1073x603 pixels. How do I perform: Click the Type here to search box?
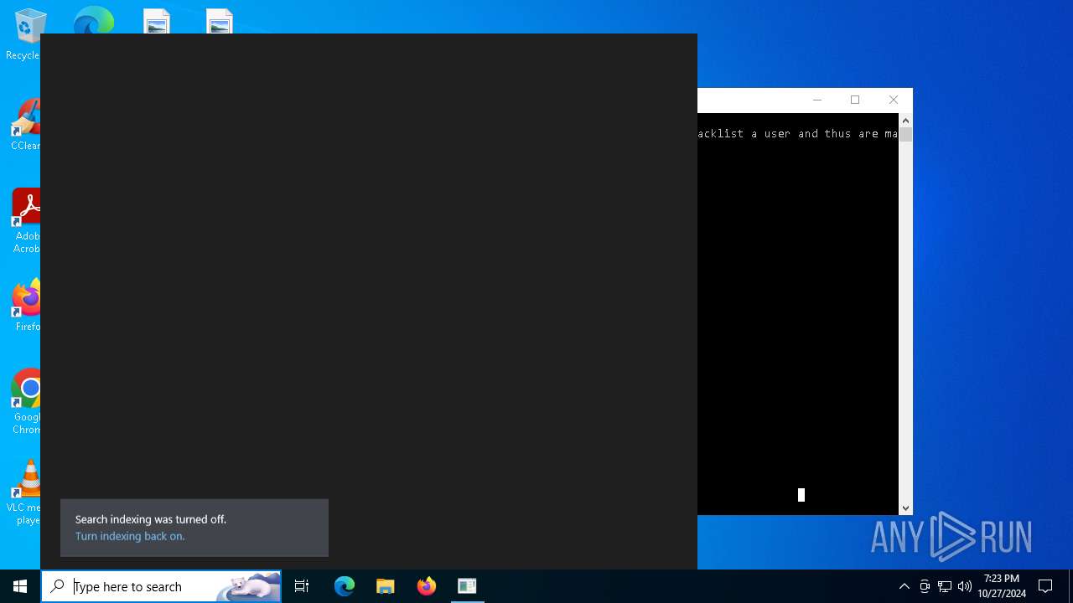[161, 586]
